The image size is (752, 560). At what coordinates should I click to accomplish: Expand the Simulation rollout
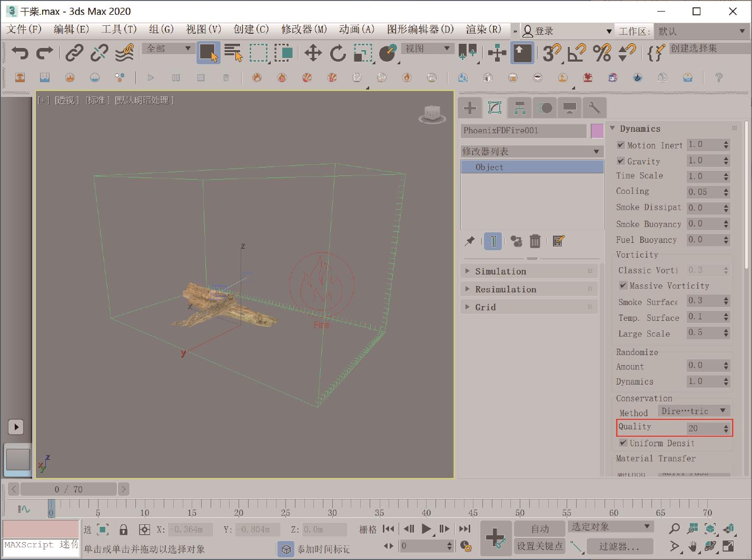point(500,271)
